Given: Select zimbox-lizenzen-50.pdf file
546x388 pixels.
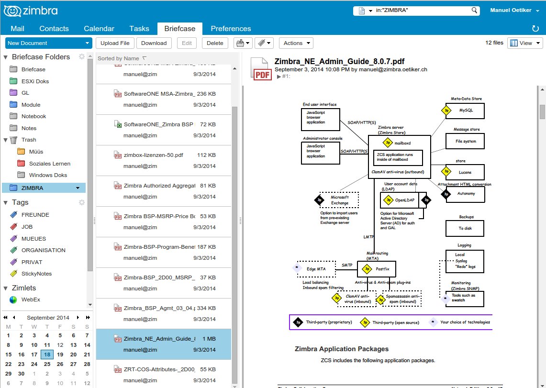Looking at the screenshot, I should (x=164, y=160).
